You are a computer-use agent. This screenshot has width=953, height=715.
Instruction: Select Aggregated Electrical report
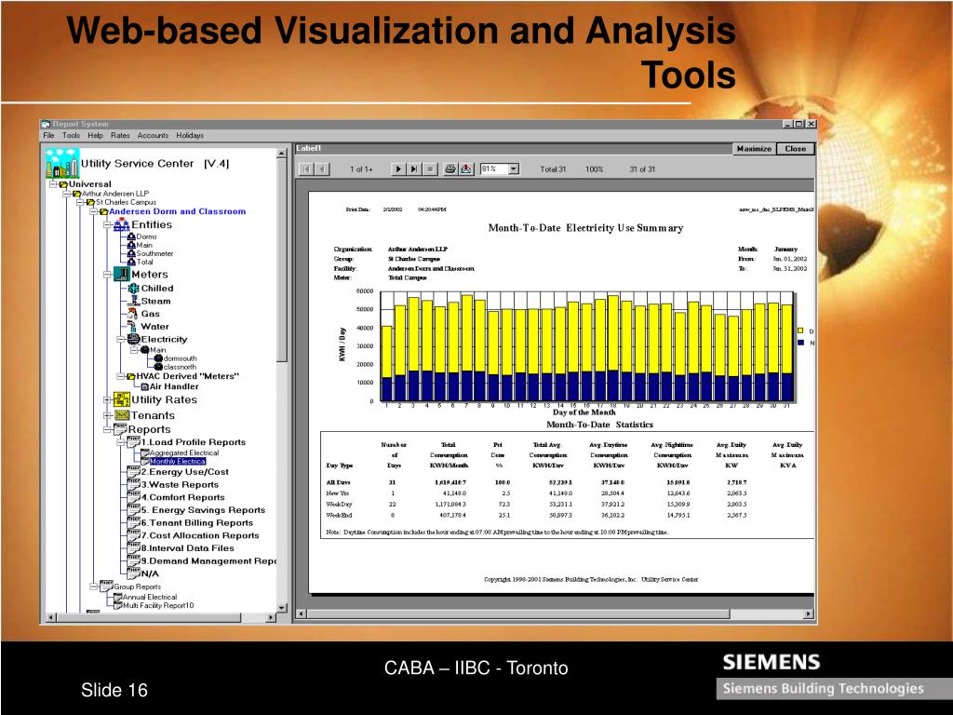coord(184,453)
